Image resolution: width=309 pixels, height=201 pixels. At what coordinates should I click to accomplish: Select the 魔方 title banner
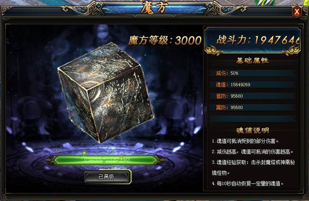pyautogui.click(x=154, y=8)
